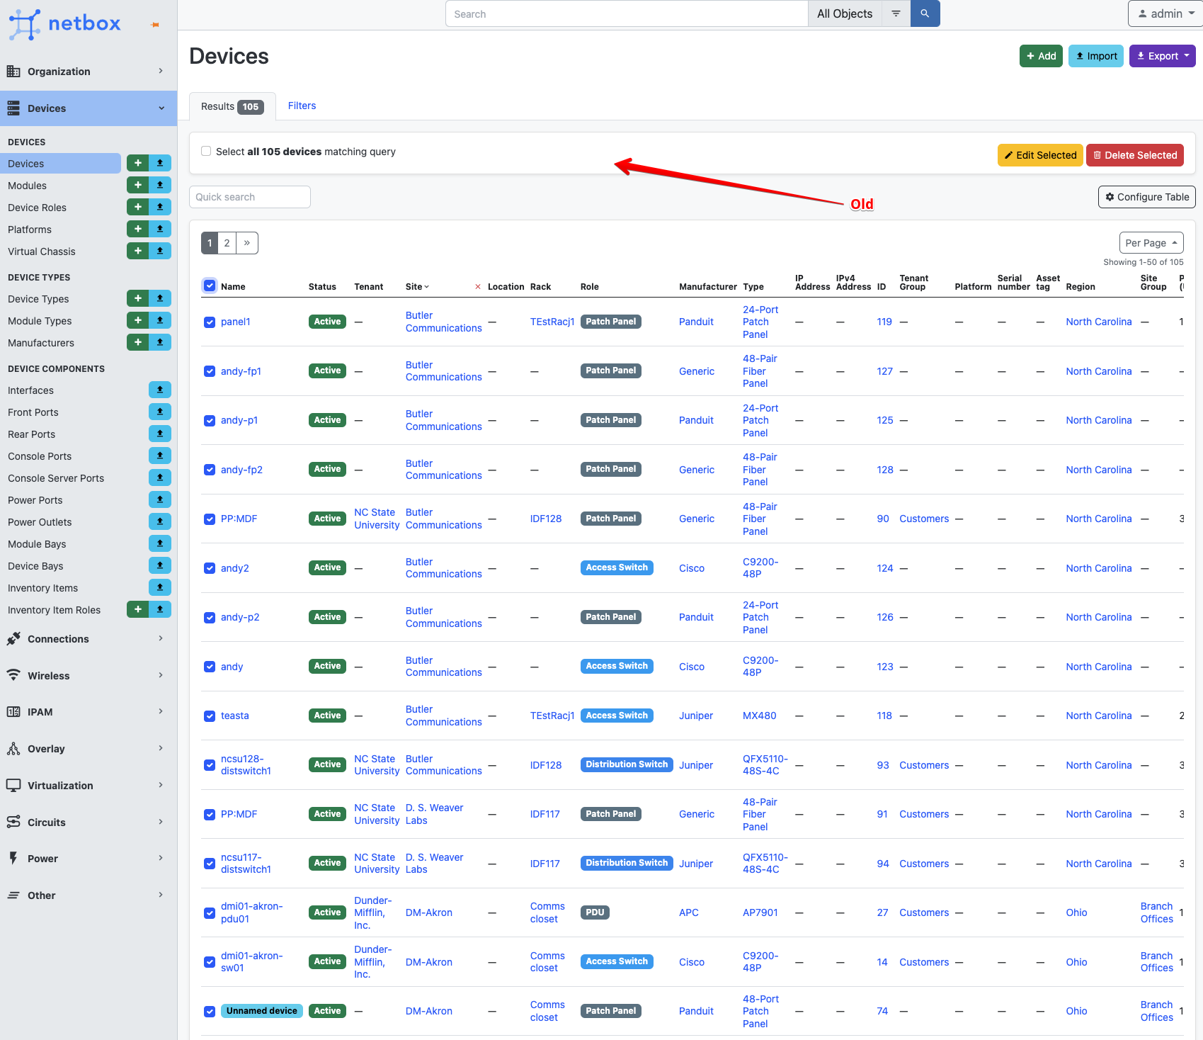Open the admin user dropdown
Image resolution: width=1203 pixels, height=1040 pixels.
pos(1165,13)
